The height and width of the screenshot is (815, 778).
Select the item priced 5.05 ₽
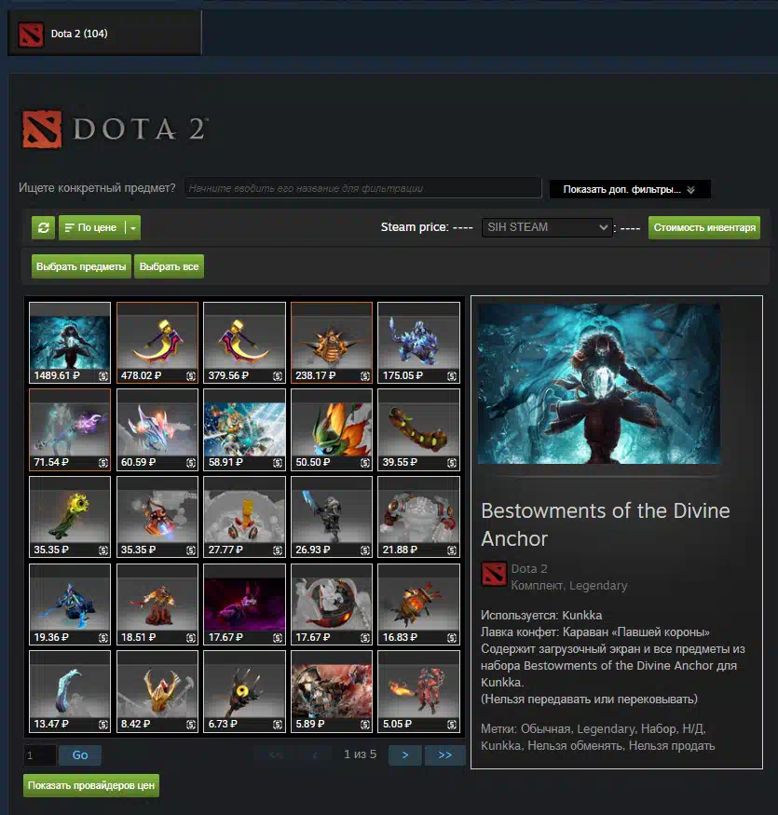tap(418, 691)
